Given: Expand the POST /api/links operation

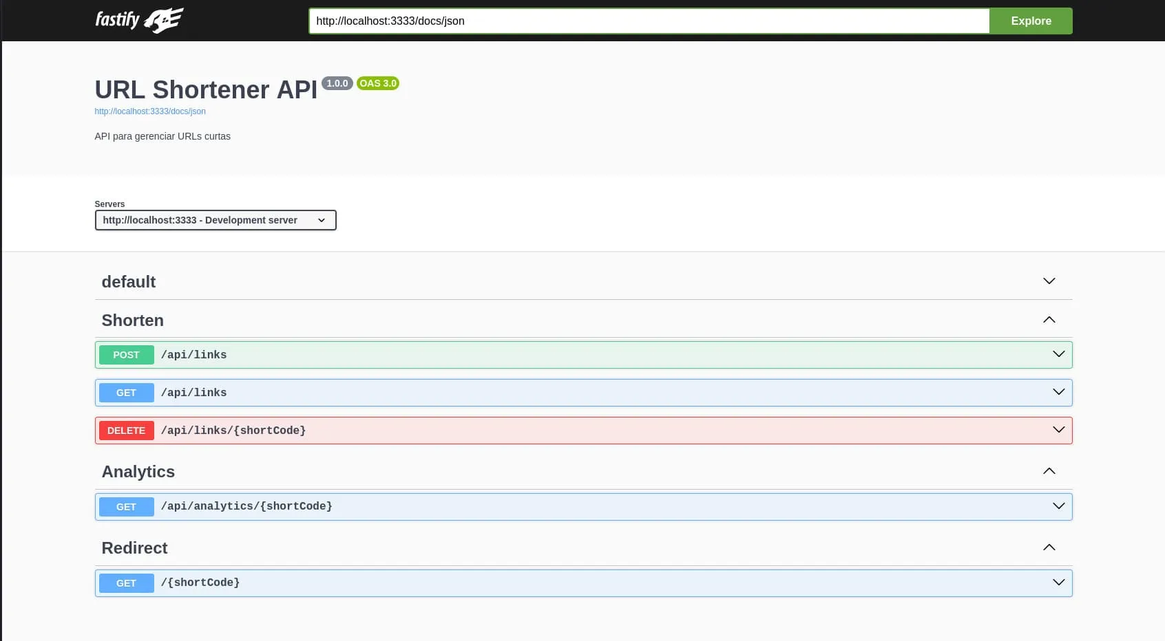Looking at the screenshot, I should pos(1058,354).
